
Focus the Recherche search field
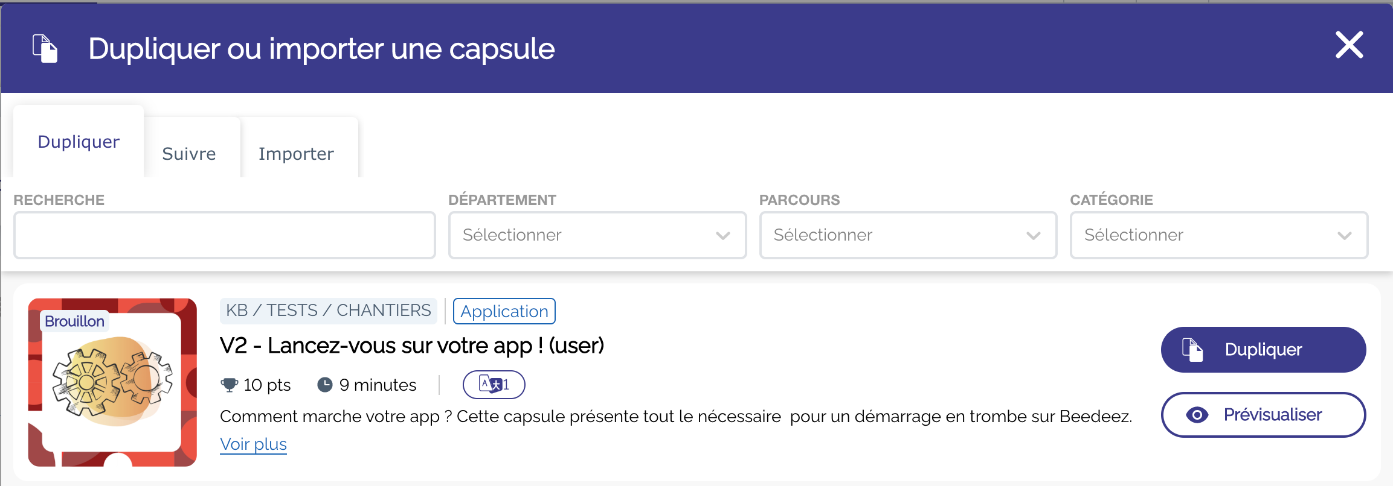(224, 235)
